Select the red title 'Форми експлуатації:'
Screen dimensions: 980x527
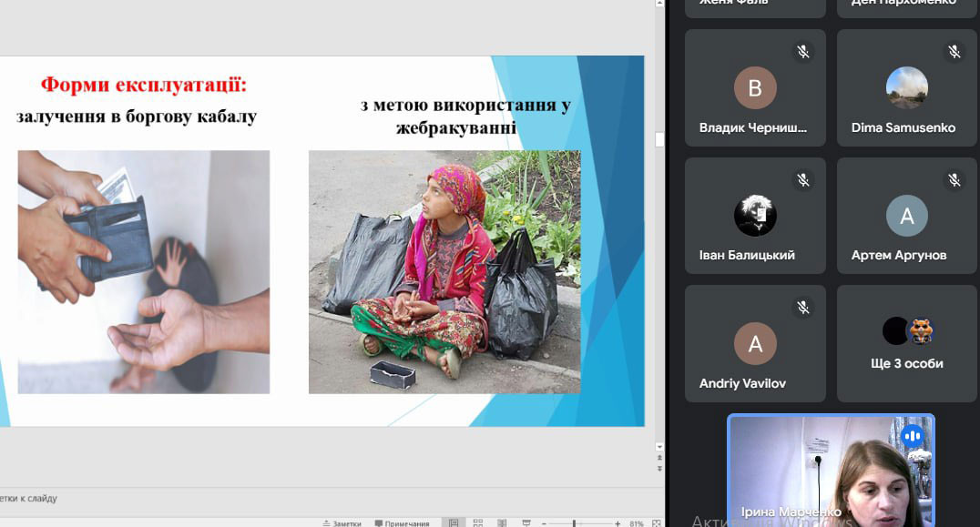point(144,85)
